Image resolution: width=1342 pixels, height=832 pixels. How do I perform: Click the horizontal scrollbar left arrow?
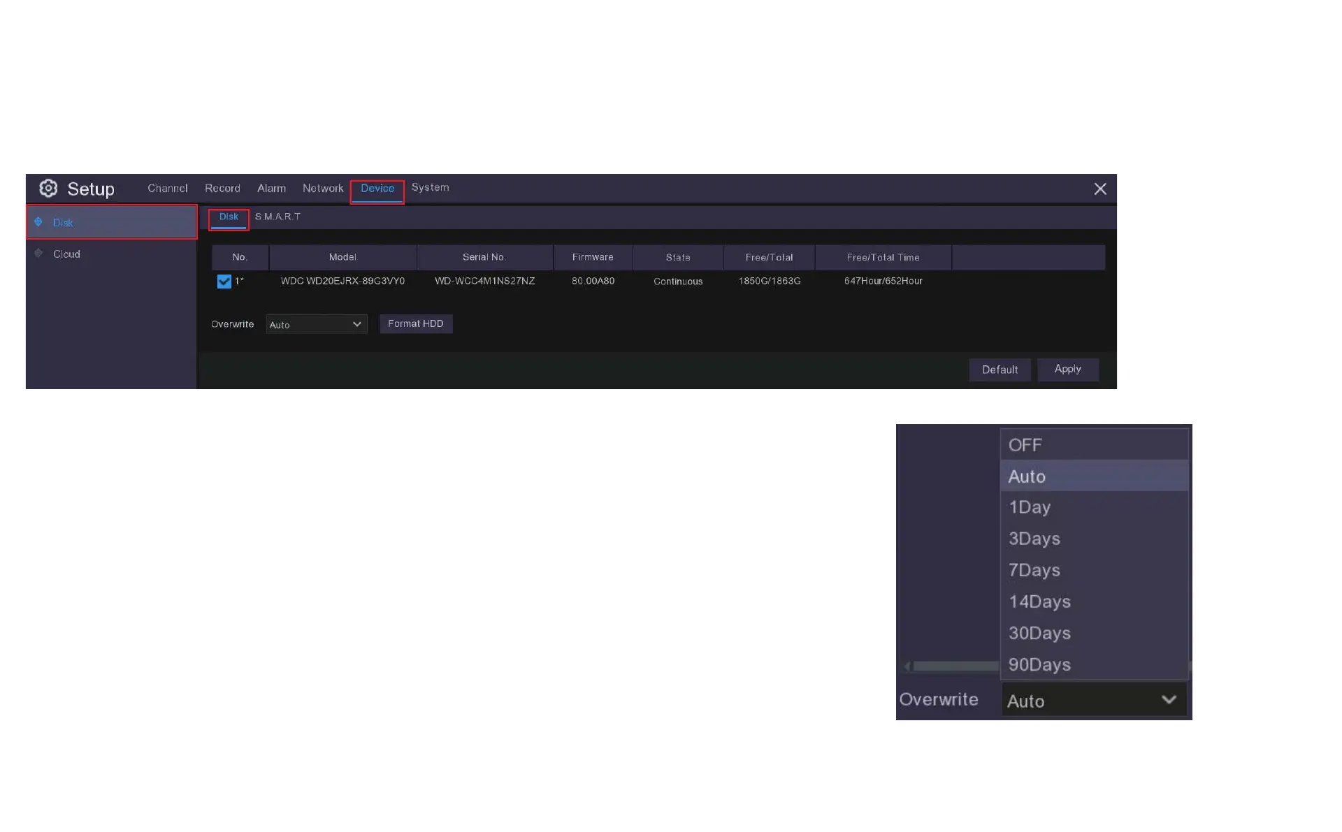[907, 666]
